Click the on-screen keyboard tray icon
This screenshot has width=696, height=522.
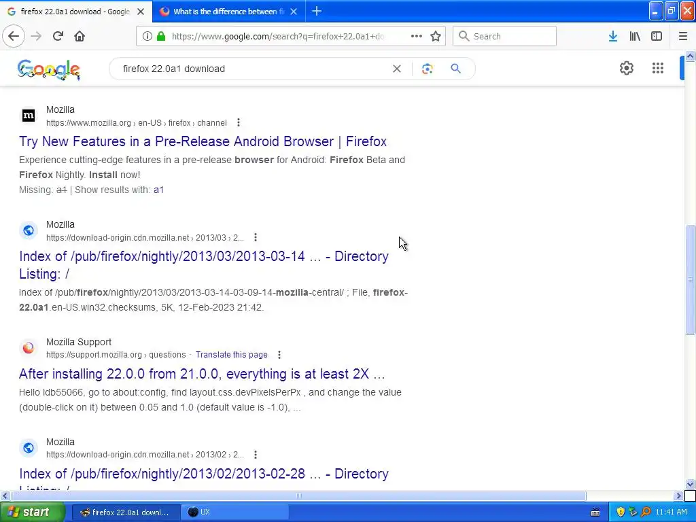coord(595,512)
